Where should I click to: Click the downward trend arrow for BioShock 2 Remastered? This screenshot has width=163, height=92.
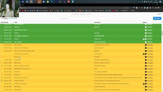point(2,78)
